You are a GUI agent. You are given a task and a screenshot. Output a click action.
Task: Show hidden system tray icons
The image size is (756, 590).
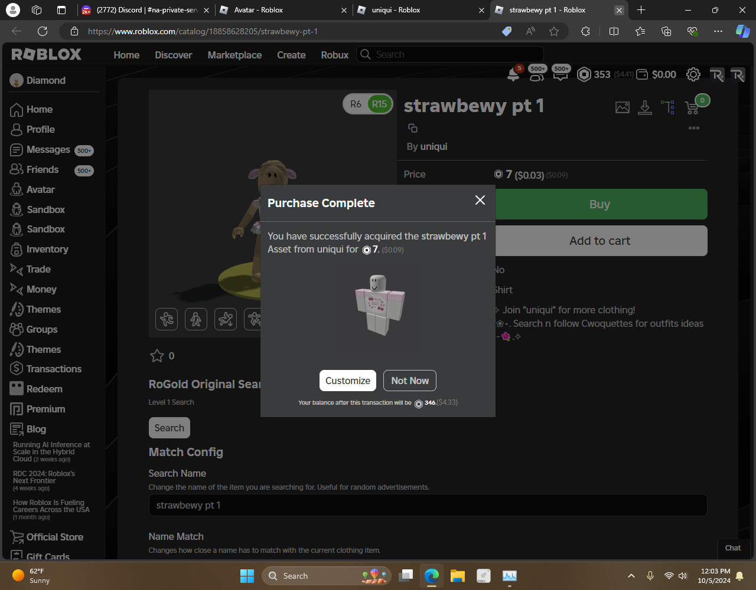pyautogui.click(x=631, y=576)
